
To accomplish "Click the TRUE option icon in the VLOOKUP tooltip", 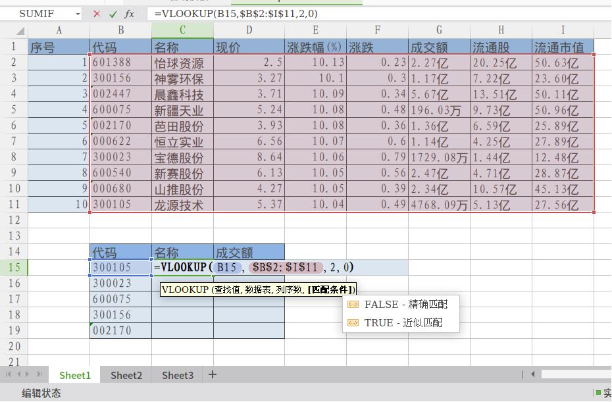I will 353,323.
